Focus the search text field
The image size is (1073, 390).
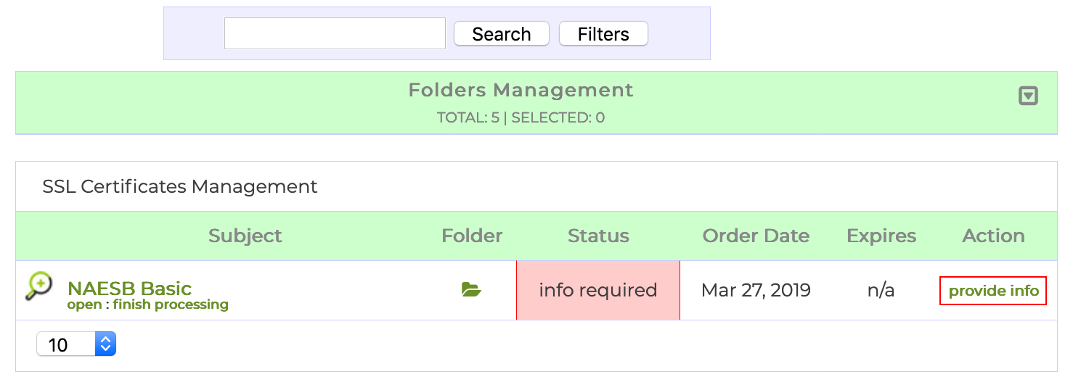point(335,34)
